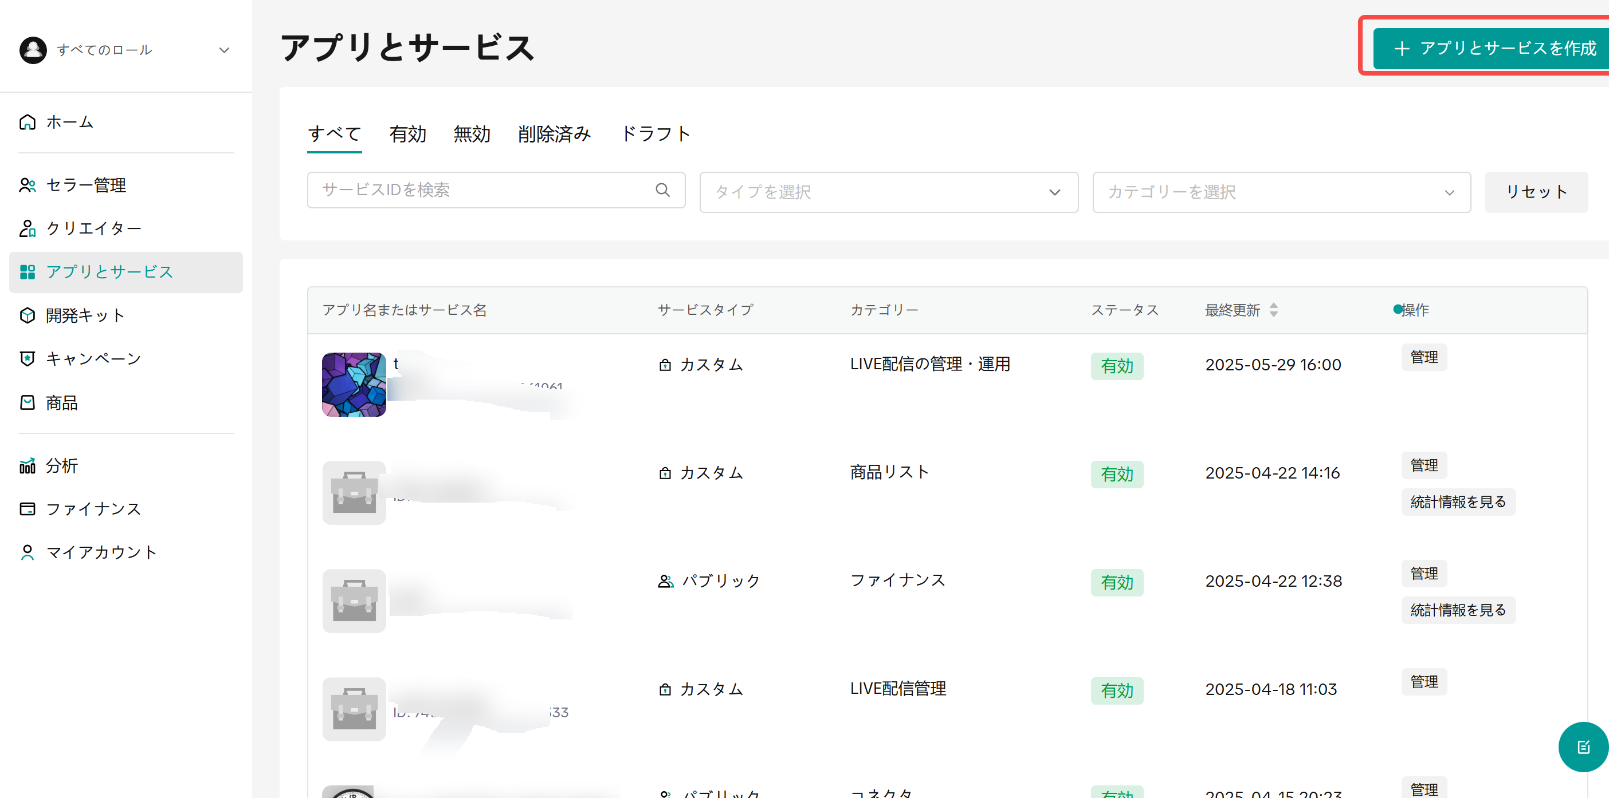Click the profile avatar icon

pos(33,50)
